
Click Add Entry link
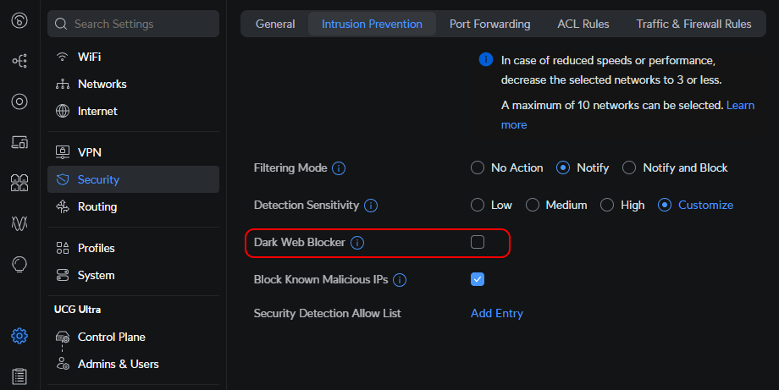coord(497,313)
